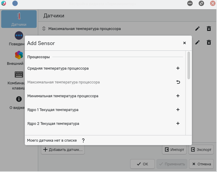
Task: Undo adding Максимальная температура процессора sensor
Action: (178, 82)
